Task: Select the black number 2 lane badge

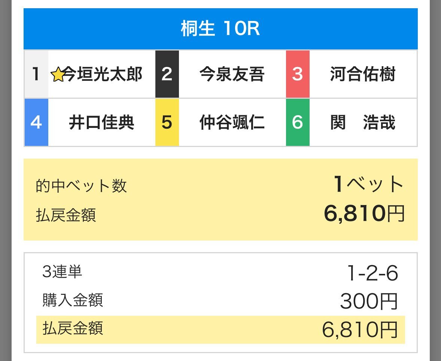Action: (167, 74)
